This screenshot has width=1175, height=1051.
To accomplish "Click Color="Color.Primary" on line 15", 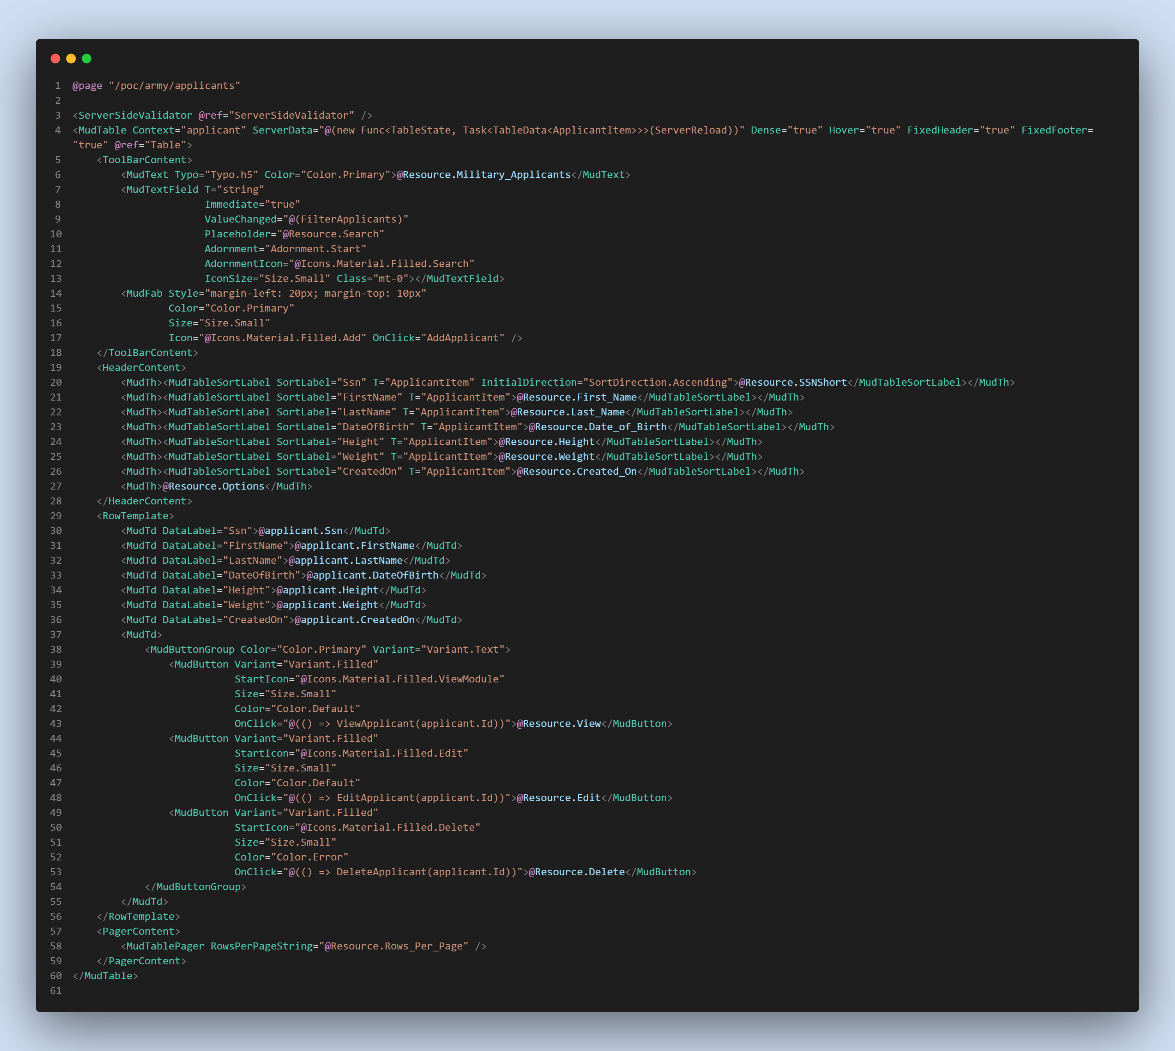I will pos(231,308).
